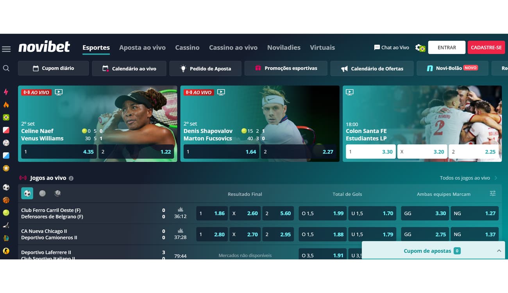Select the last grey sport filter in Jogos ao vivo

(57, 193)
